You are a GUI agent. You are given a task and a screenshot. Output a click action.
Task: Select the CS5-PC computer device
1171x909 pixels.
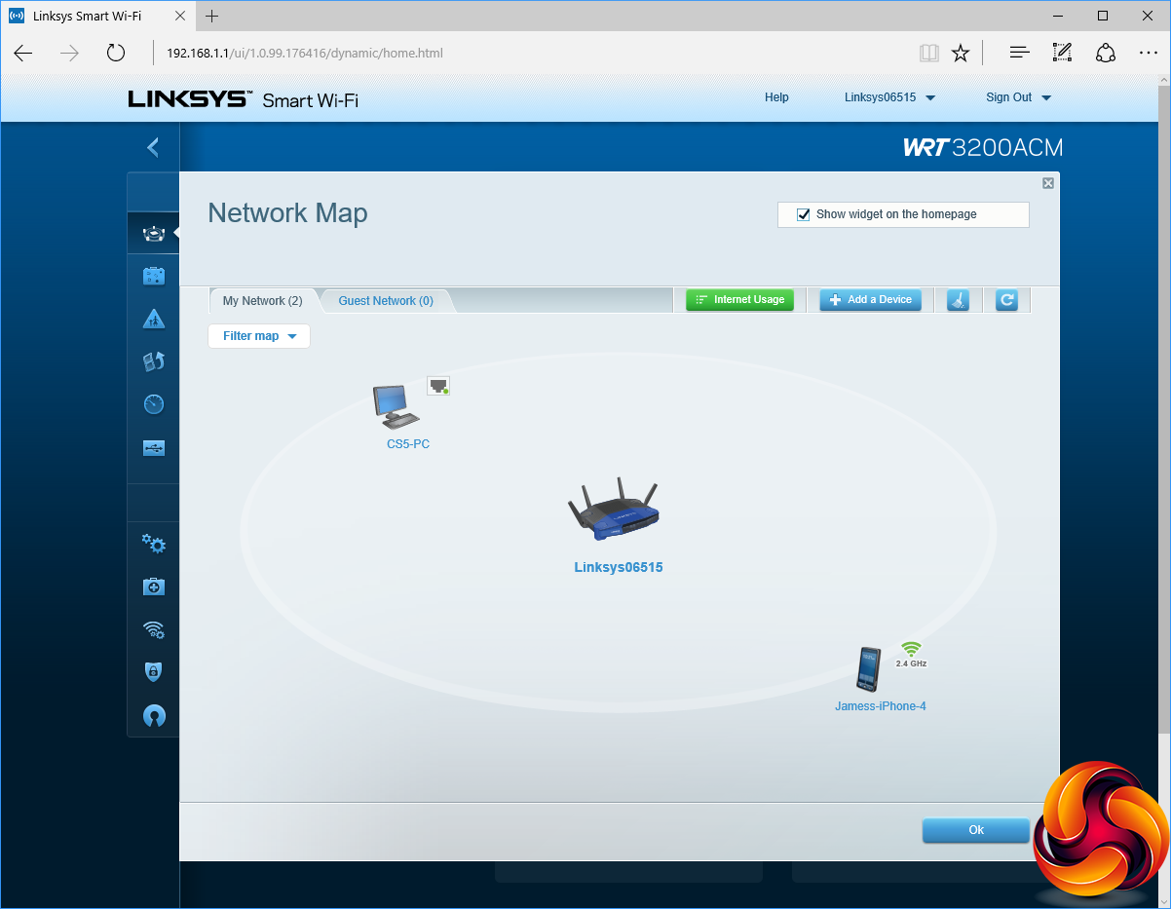point(397,409)
